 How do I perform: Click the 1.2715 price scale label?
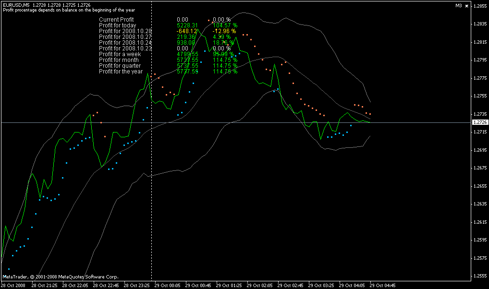pyautogui.click(x=480, y=132)
